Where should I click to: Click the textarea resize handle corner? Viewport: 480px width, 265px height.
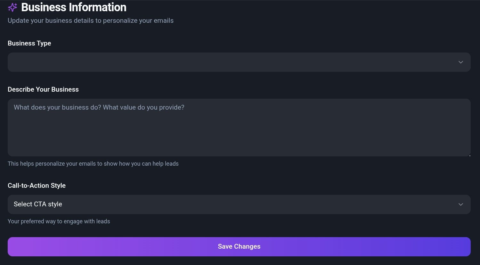point(469,155)
